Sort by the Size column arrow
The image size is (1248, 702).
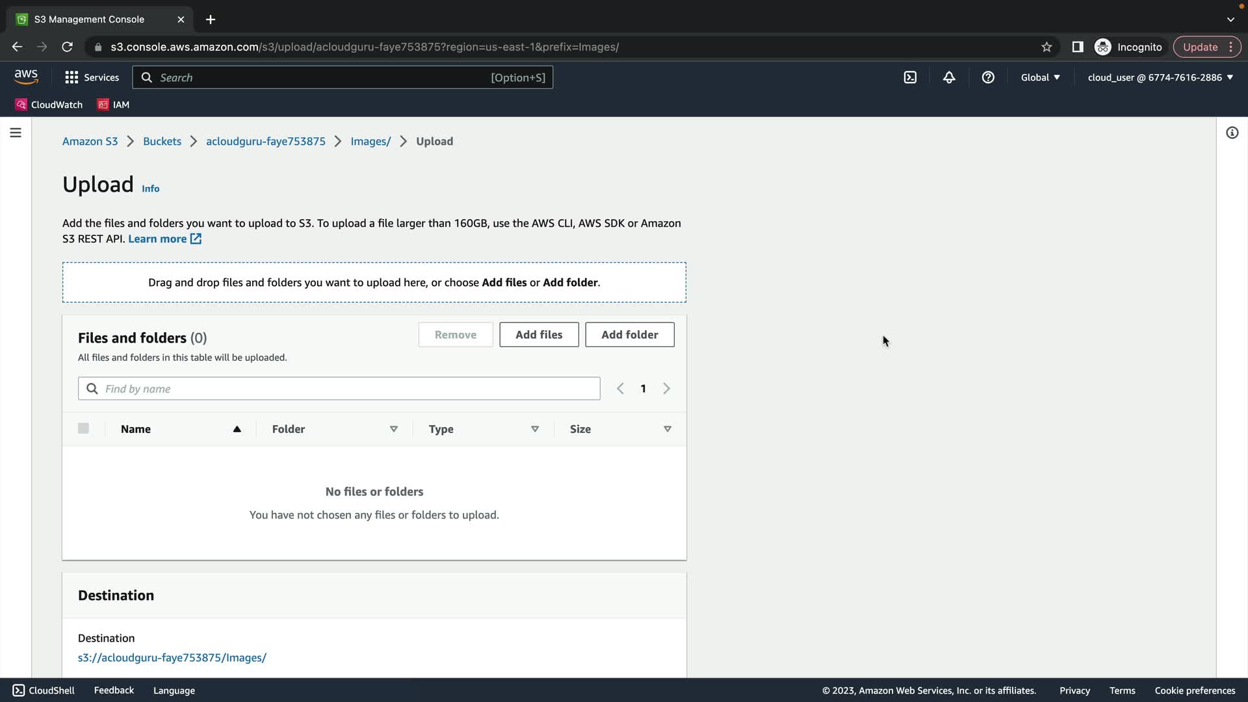tap(667, 429)
